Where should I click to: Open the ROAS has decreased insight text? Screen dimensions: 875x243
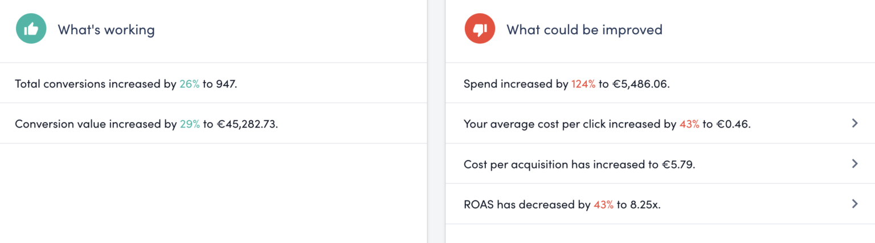pos(562,204)
